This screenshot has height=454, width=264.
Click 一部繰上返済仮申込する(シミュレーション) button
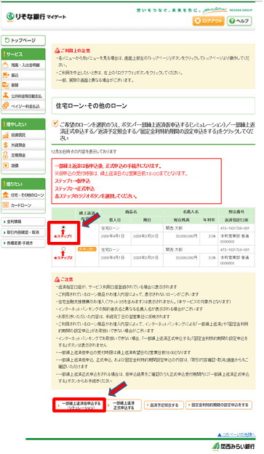tap(79, 405)
